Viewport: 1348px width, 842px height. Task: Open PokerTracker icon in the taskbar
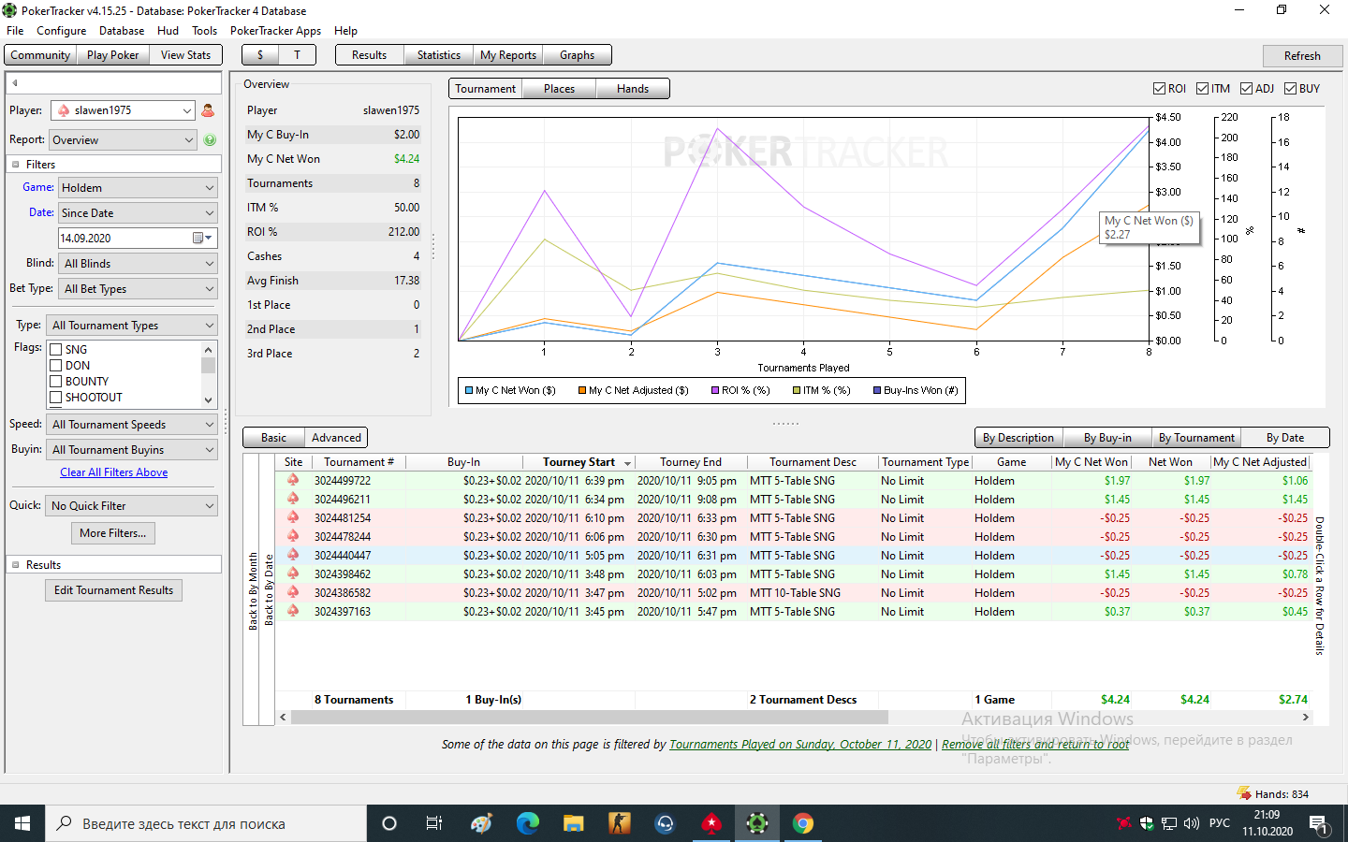pyautogui.click(x=757, y=823)
